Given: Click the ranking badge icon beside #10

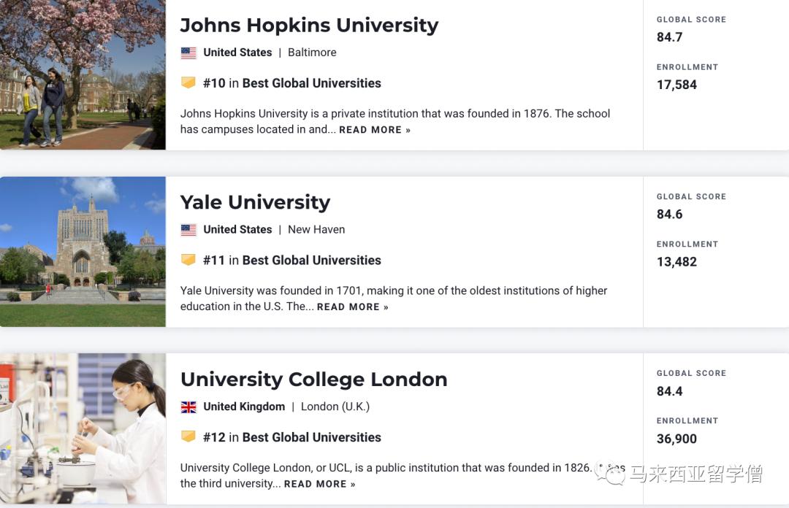Looking at the screenshot, I should point(188,83).
